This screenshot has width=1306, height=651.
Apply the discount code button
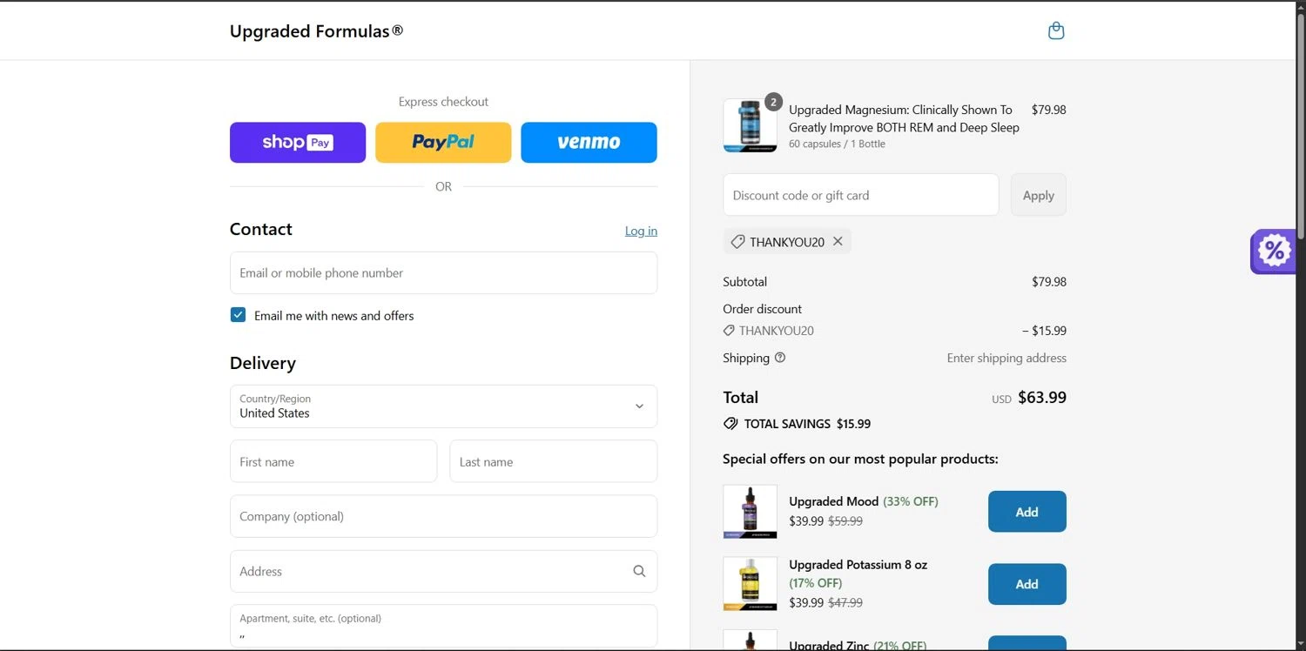[x=1038, y=195]
